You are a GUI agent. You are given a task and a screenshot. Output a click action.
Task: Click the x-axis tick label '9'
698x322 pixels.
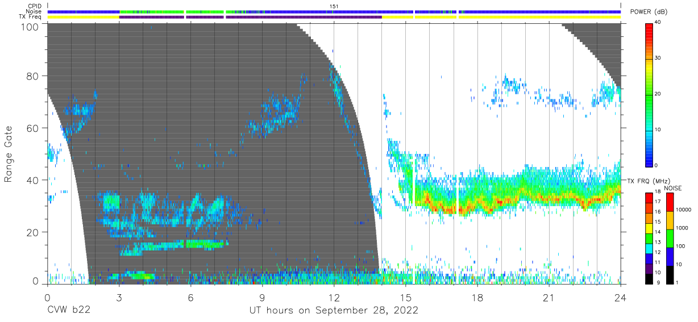262,298
